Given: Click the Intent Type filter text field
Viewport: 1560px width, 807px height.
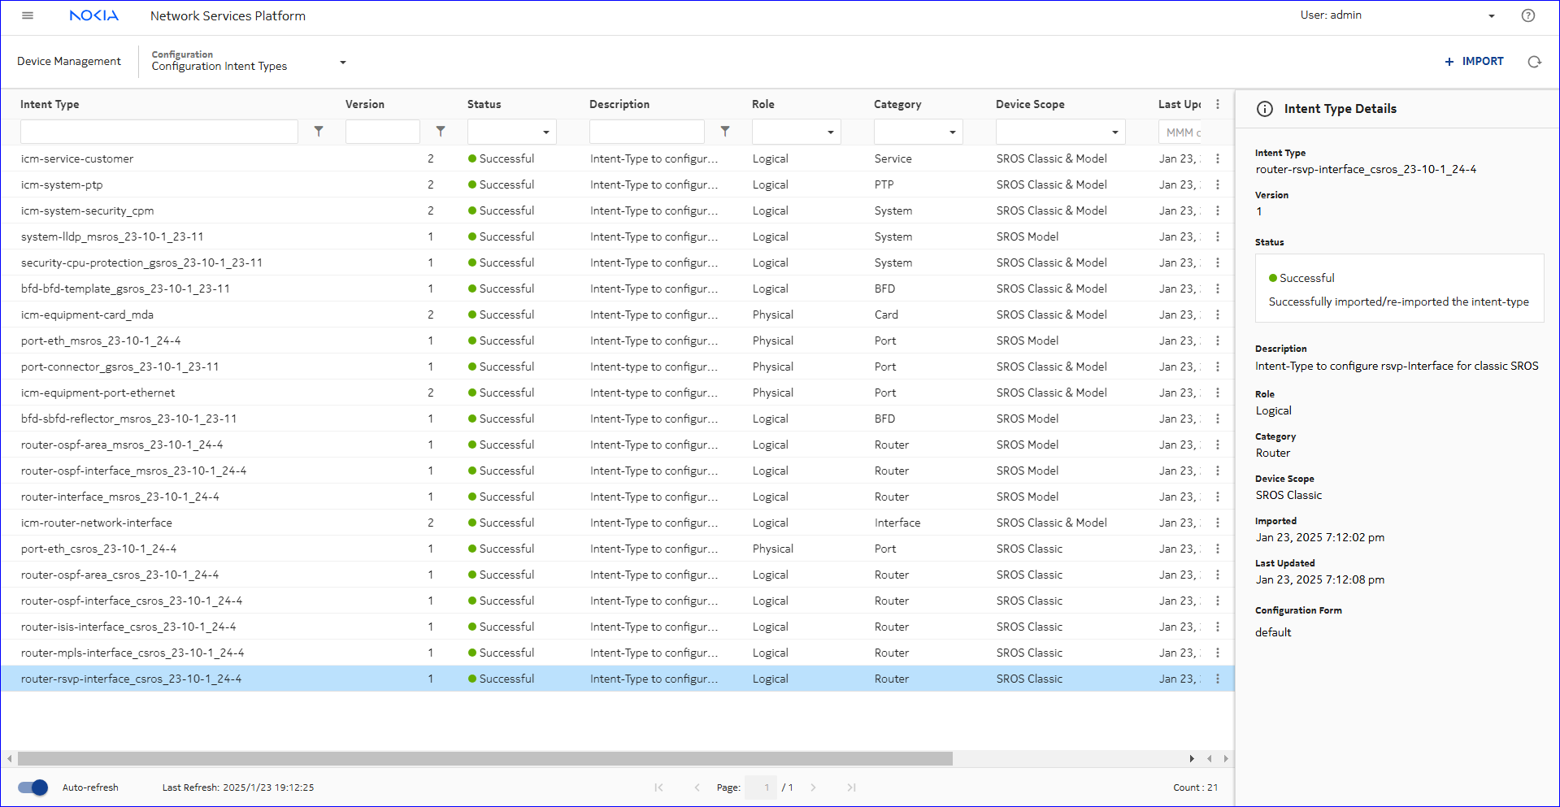Looking at the screenshot, I should point(159,132).
